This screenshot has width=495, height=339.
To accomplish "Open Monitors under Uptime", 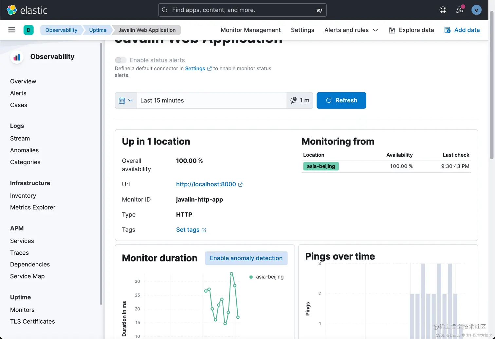I will pyautogui.click(x=22, y=310).
